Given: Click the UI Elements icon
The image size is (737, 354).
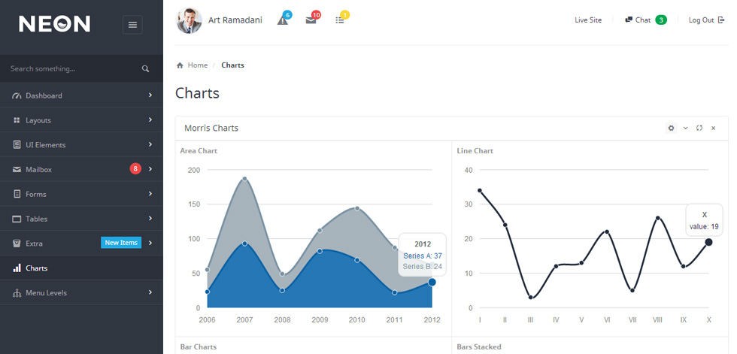Looking at the screenshot, I should (17, 144).
